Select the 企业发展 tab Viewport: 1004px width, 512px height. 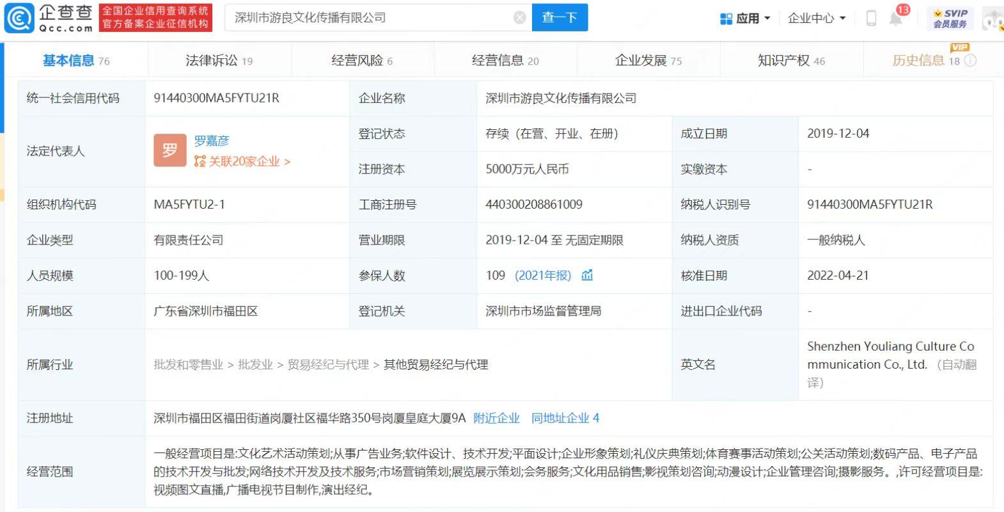(x=648, y=61)
